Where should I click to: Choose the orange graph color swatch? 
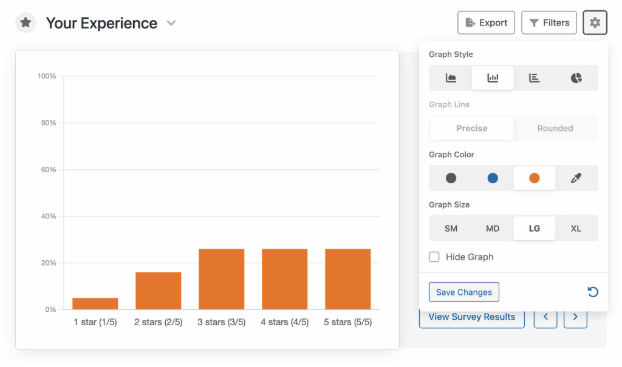point(534,178)
